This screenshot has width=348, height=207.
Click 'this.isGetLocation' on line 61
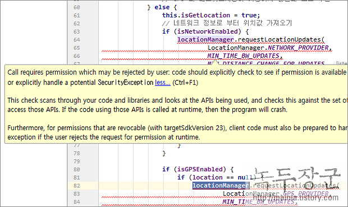[x=196, y=15]
